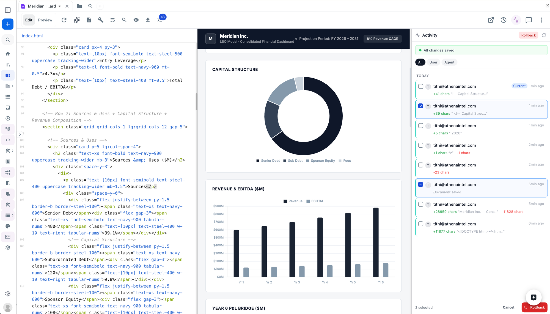Screen dimensions: 550x314
Task: Uncheck the Document saved entry checkbox
Action: 420,184
